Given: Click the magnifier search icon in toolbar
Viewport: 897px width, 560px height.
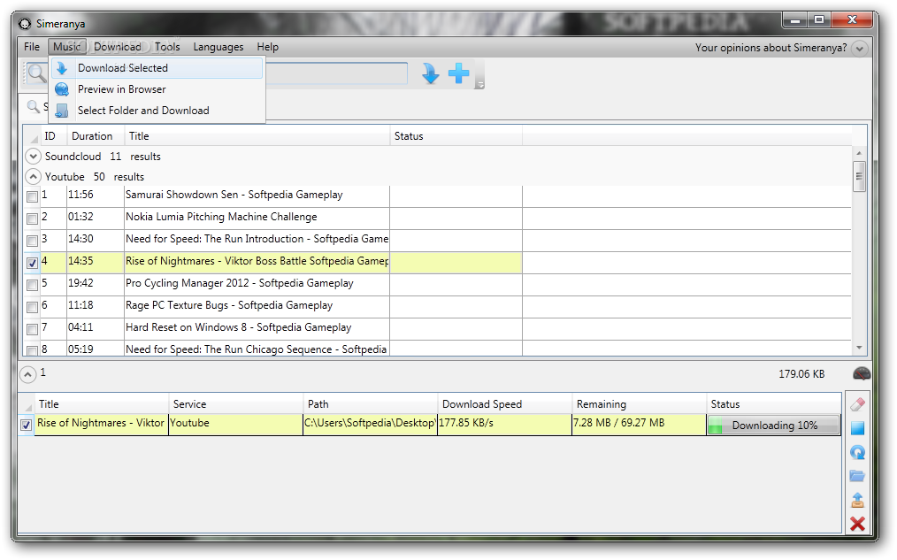Looking at the screenshot, I should pyautogui.click(x=36, y=73).
